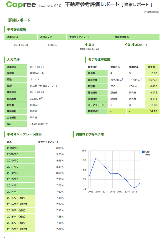Click the 4.6 % cap rate value
The width and height of the screenshot is (165, 238).
pos(89,45)
